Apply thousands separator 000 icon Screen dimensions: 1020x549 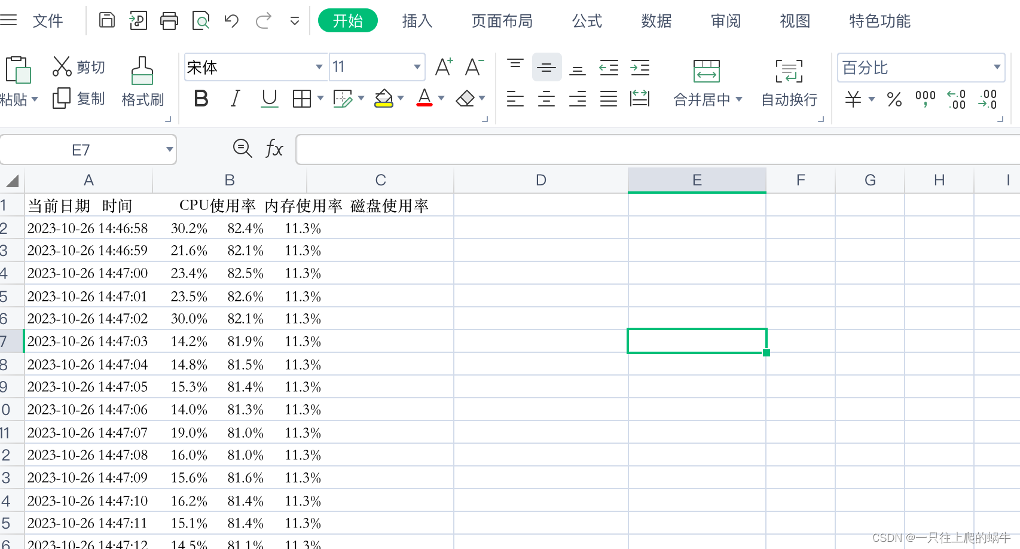pos(926,99)
